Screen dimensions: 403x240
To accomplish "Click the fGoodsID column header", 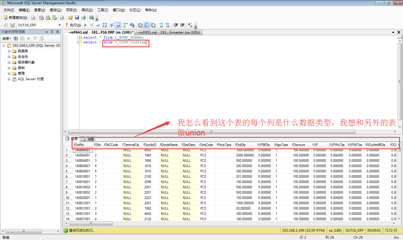I will click(x=150, y=145).
